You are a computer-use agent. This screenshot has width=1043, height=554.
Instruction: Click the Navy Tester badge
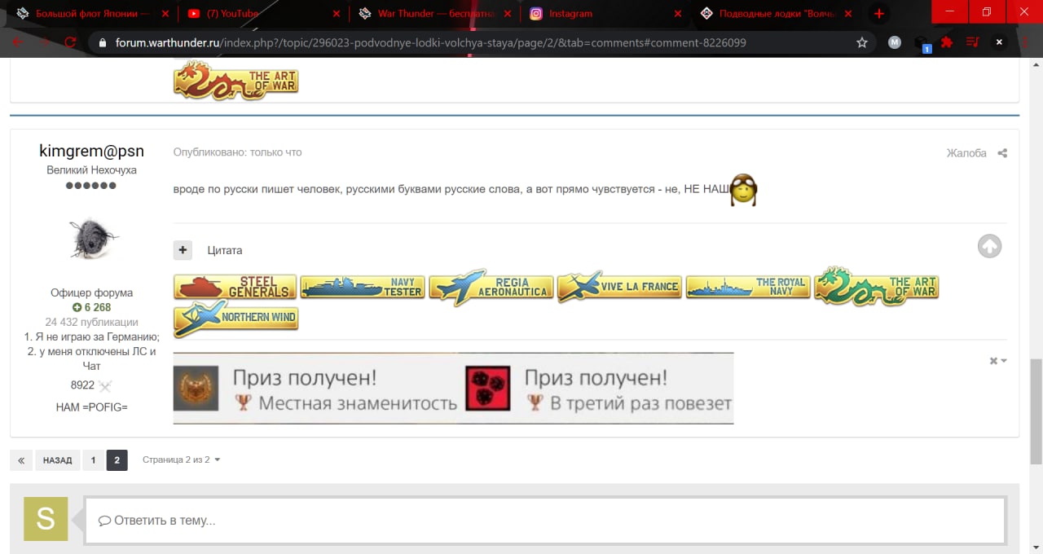pos(363,287)
